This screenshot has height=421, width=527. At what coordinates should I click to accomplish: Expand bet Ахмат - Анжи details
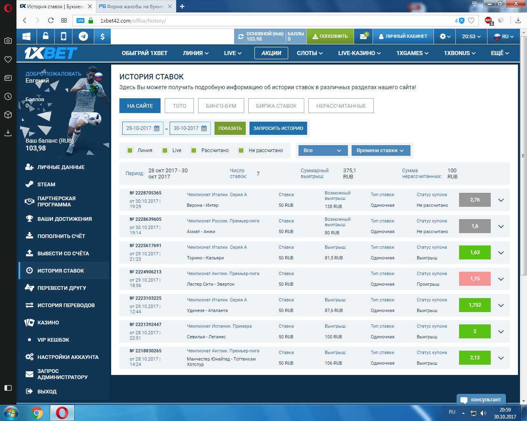coord(501,227)
